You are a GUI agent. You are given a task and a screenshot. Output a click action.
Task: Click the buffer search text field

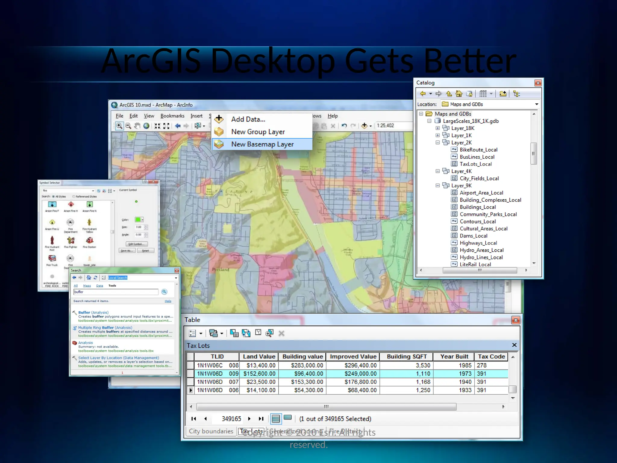(x=116, y=292)
